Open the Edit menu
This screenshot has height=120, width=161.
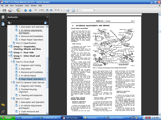[7, 6]
